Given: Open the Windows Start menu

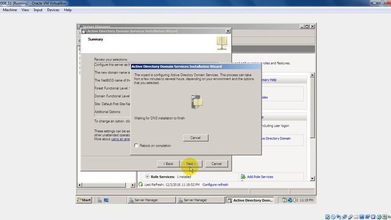Looking at the screenshot, I should pos(84,200).
